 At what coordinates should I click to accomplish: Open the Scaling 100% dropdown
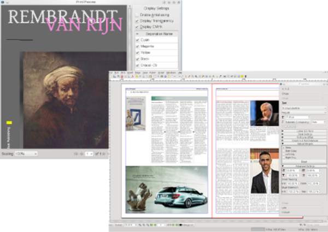(26, 154)
